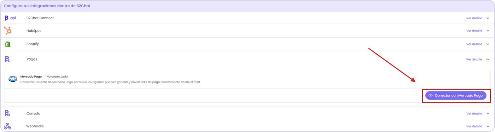Click the Mercado Pago handshake logo

coord(13,79)
